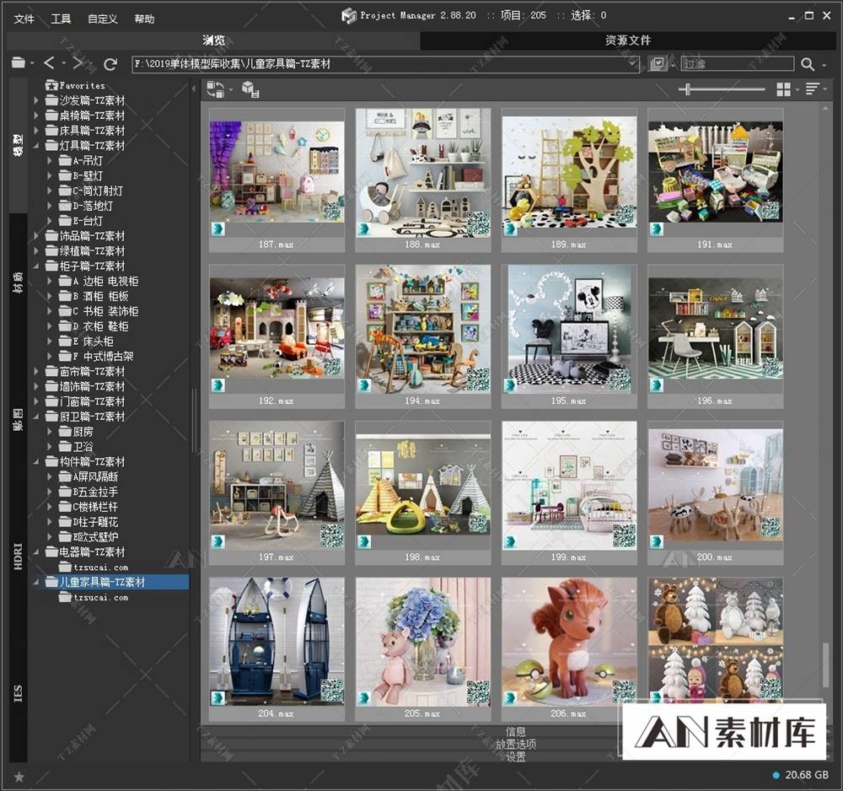Switch to the 浏览 tab
The width and height of the screenshot is (843, 791).
click(213, 40)
